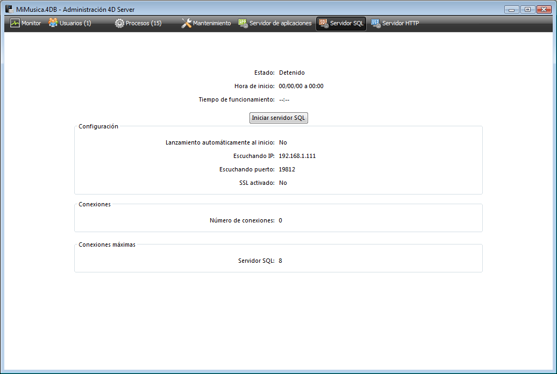The image size is (557, 374).
Task: Click the Servidor de aplicaciones APP icon
Action: (x=243, y=23)
